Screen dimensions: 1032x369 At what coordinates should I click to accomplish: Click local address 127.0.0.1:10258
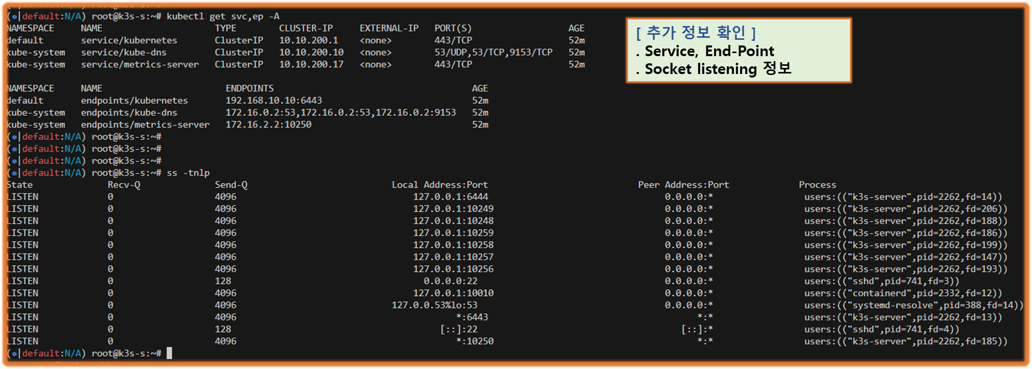coord(453,245)
